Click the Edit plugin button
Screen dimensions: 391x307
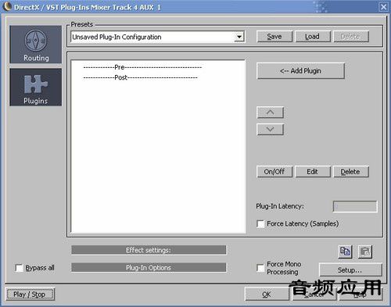[313, 172]
